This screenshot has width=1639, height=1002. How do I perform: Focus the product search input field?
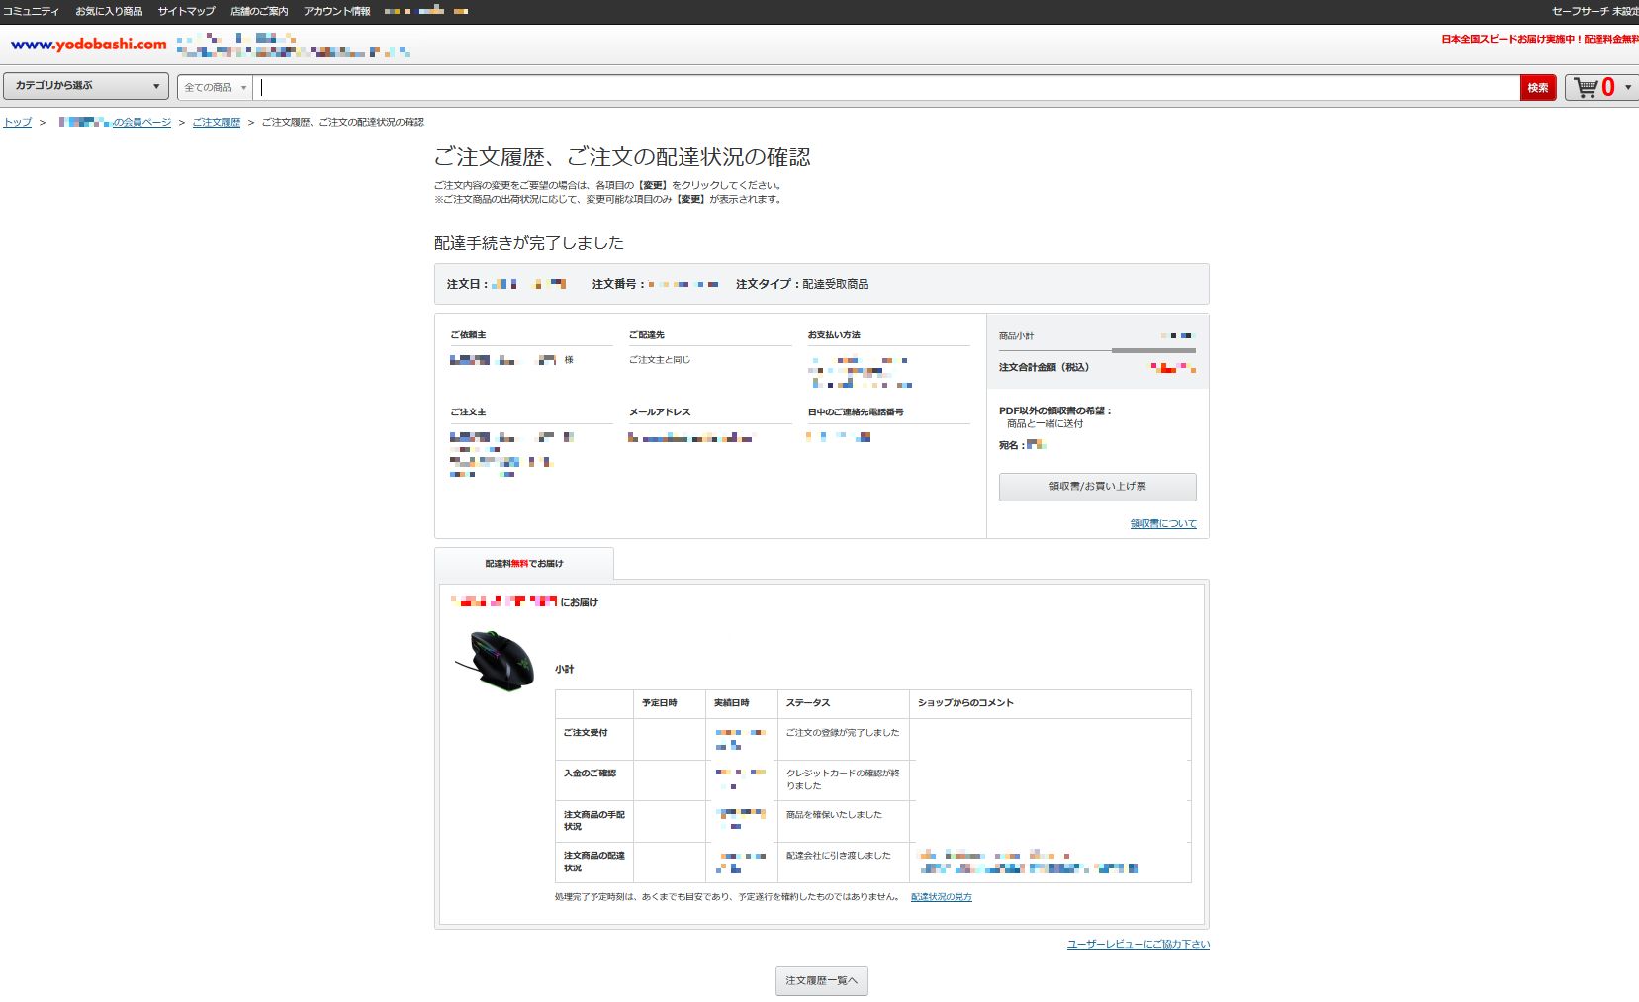pos(886,88)
